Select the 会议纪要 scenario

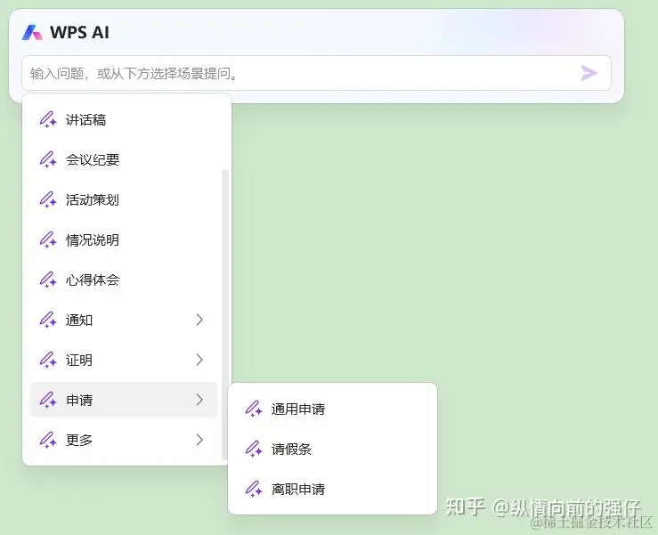tap(124, 160)
